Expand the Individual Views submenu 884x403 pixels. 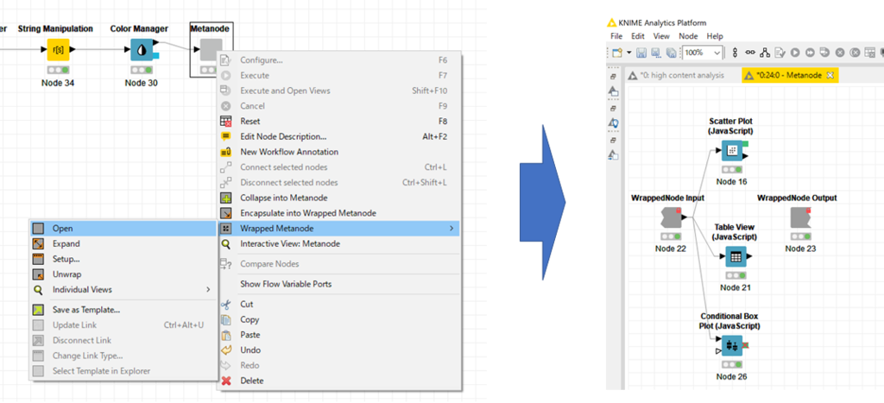click(123, 290)
